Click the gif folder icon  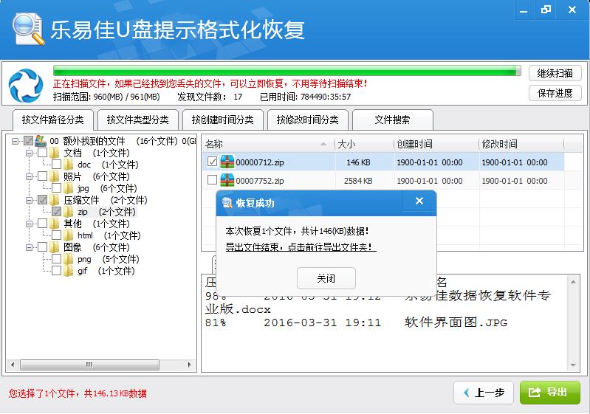coord(69,271)
